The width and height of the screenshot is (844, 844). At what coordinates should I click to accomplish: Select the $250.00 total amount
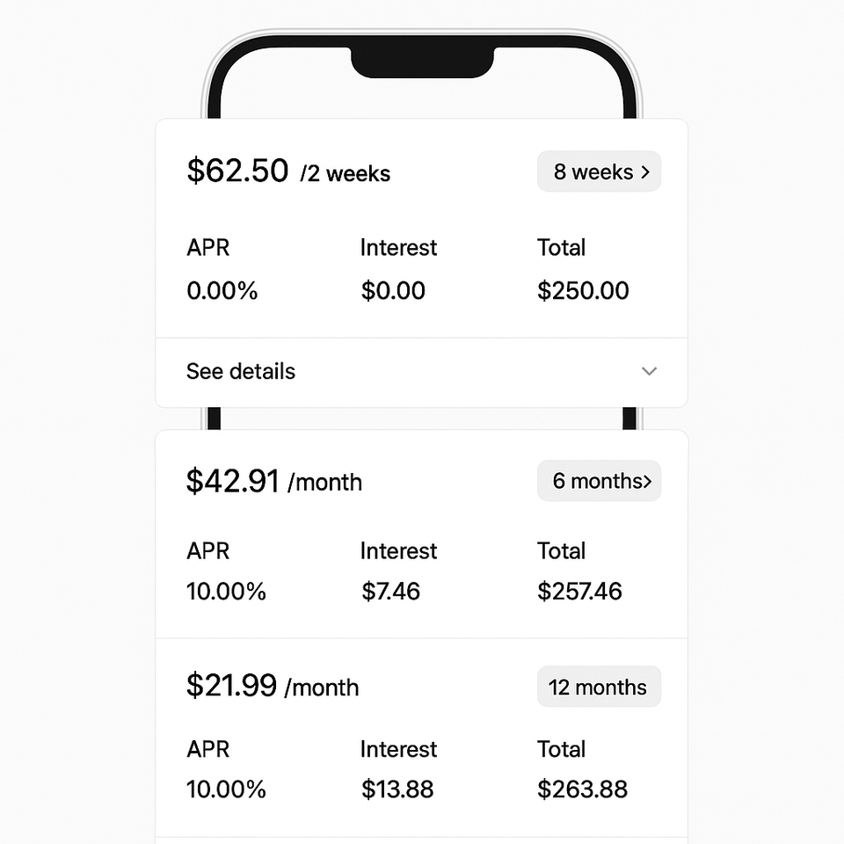pos(583,291)
